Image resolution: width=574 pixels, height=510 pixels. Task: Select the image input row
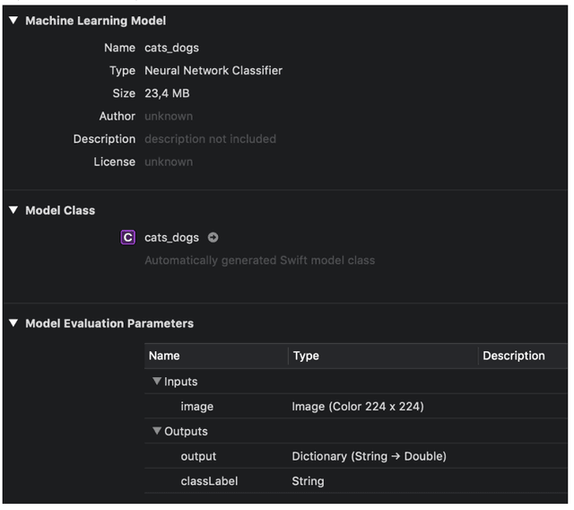pyautogui.click(x=197, y=407)
